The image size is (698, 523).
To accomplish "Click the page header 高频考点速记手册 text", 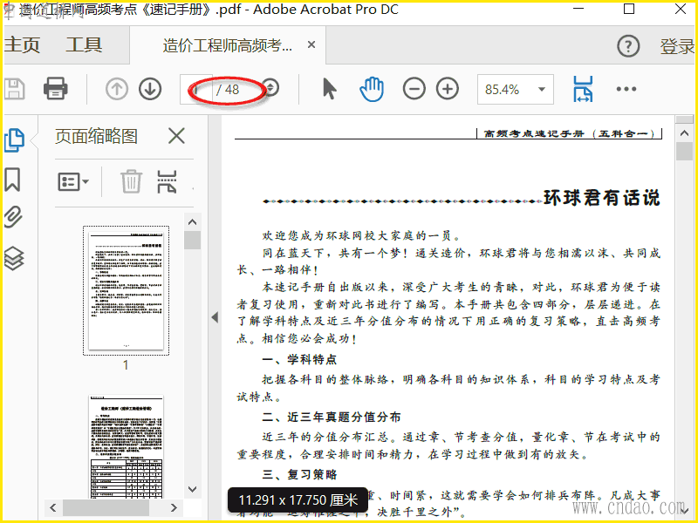I will [x=534, y=133].
